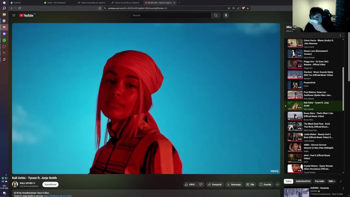Open a new browser tab
The image size is (350, 197).
pyautogui.click(x=179, y=3)
